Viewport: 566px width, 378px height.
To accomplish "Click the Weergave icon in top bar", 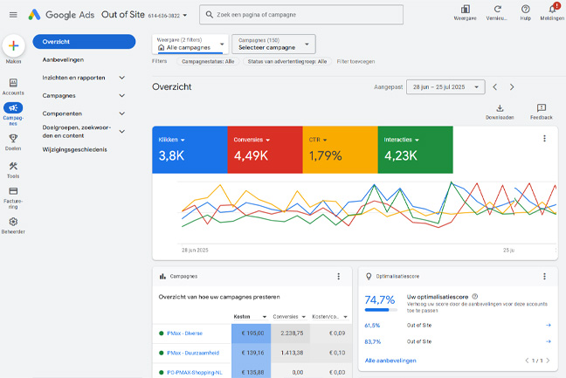I will pyautogui.click(x=466, y=10).
